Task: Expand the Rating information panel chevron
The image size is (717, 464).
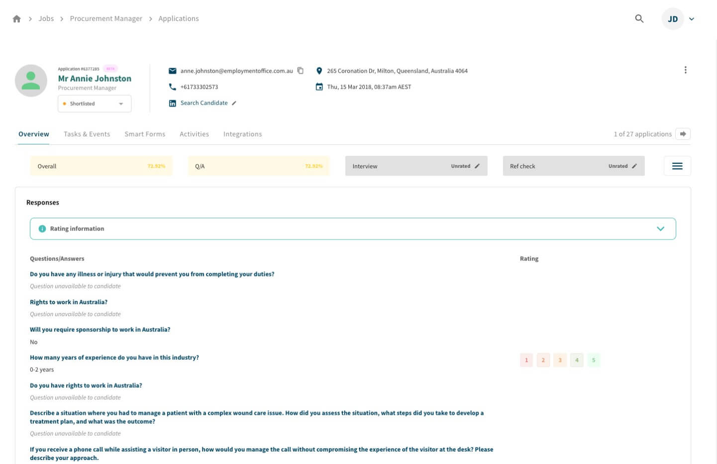Action: tap(661, 229)
